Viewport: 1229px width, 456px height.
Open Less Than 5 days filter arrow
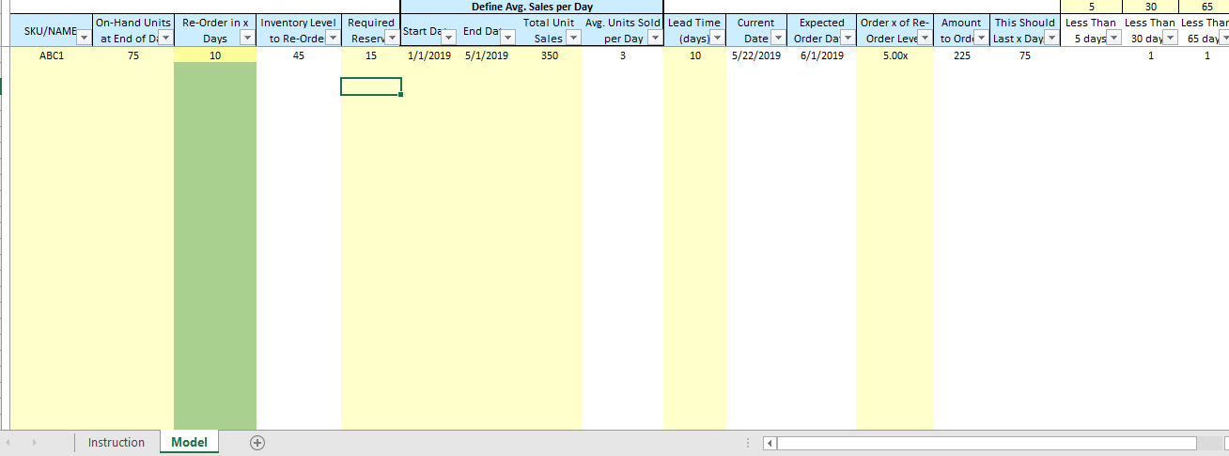[x=1114, y=38]
